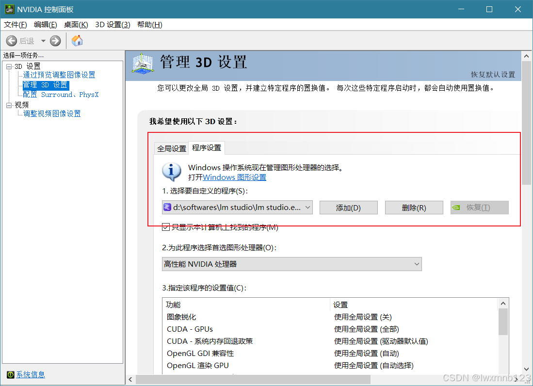Image resolution: width=533 pixels, height=386 pixels.
Task: Click 设置 column header
Action: tap(414, 305)
